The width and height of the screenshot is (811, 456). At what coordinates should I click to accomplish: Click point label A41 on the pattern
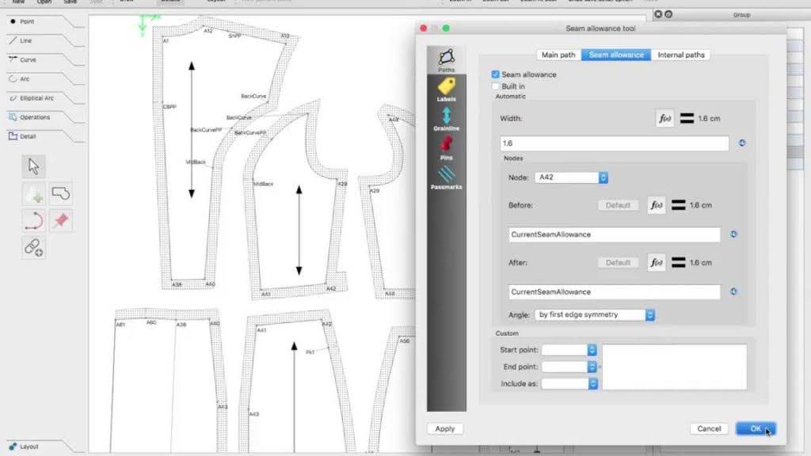coord(261,330)
